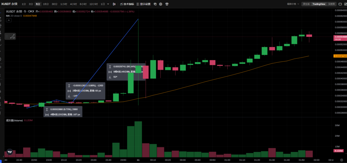This screenshot has width=347, height=163.
Task: Collapse the indicator legend with chevron button
Action: [x=8, y=20]
